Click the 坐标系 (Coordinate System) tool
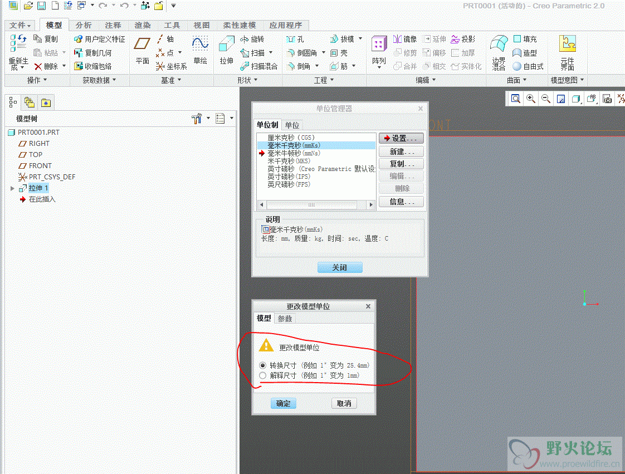The width and height of the screenshot is (625, 474). click(x=172, y=66)
